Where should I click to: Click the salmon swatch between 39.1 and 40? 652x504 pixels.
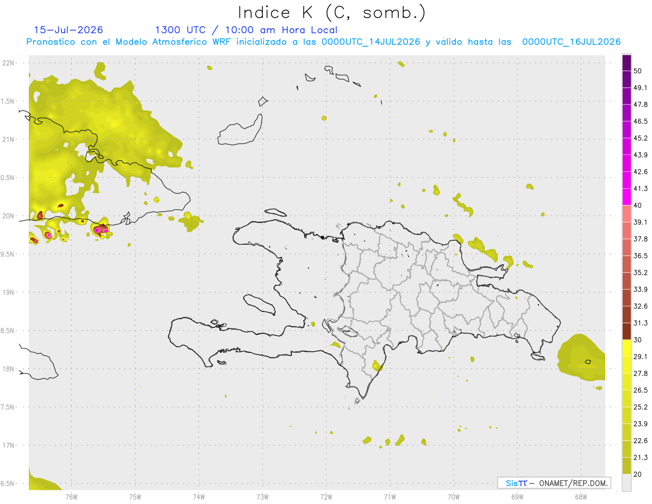[627, 214]
